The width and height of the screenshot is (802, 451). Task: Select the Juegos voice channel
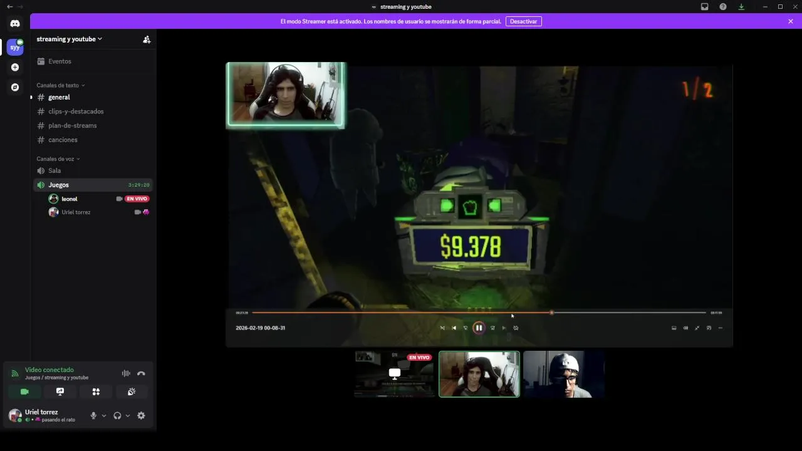[x=93, y=185]
